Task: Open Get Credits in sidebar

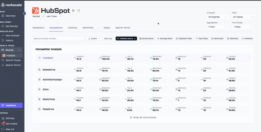Action: pyautogui.click(x=11, y=124)
